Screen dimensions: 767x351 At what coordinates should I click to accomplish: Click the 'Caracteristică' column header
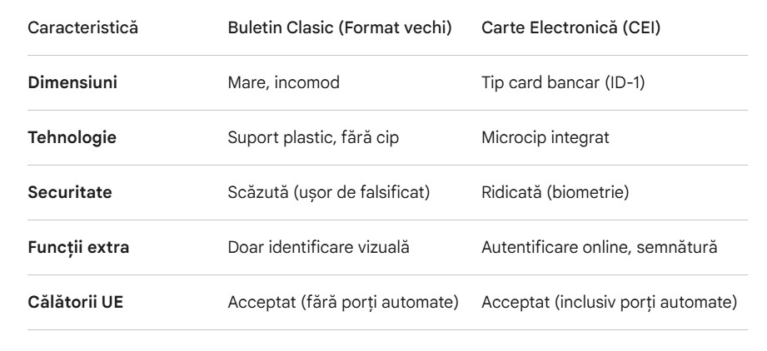click(83, 27)
